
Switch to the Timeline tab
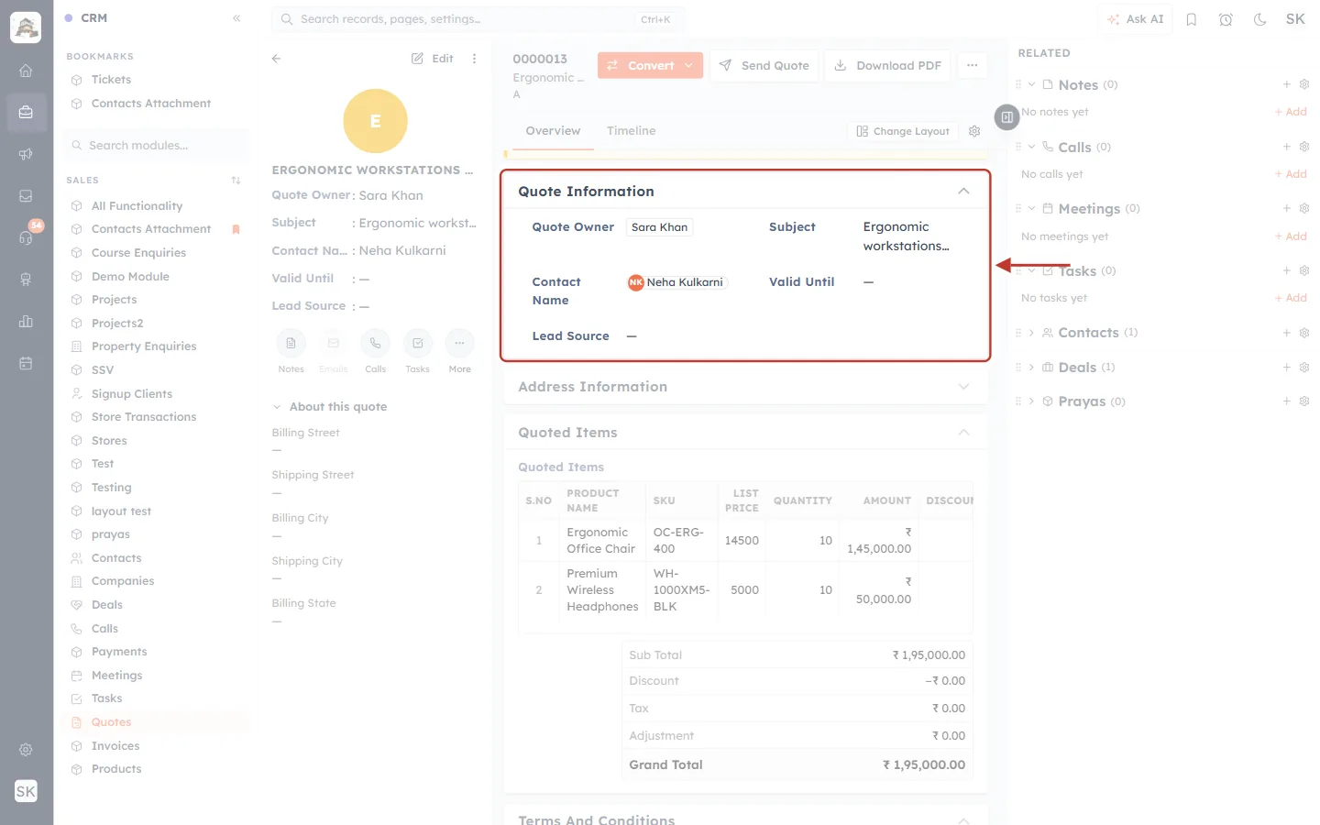click(631, 131)
